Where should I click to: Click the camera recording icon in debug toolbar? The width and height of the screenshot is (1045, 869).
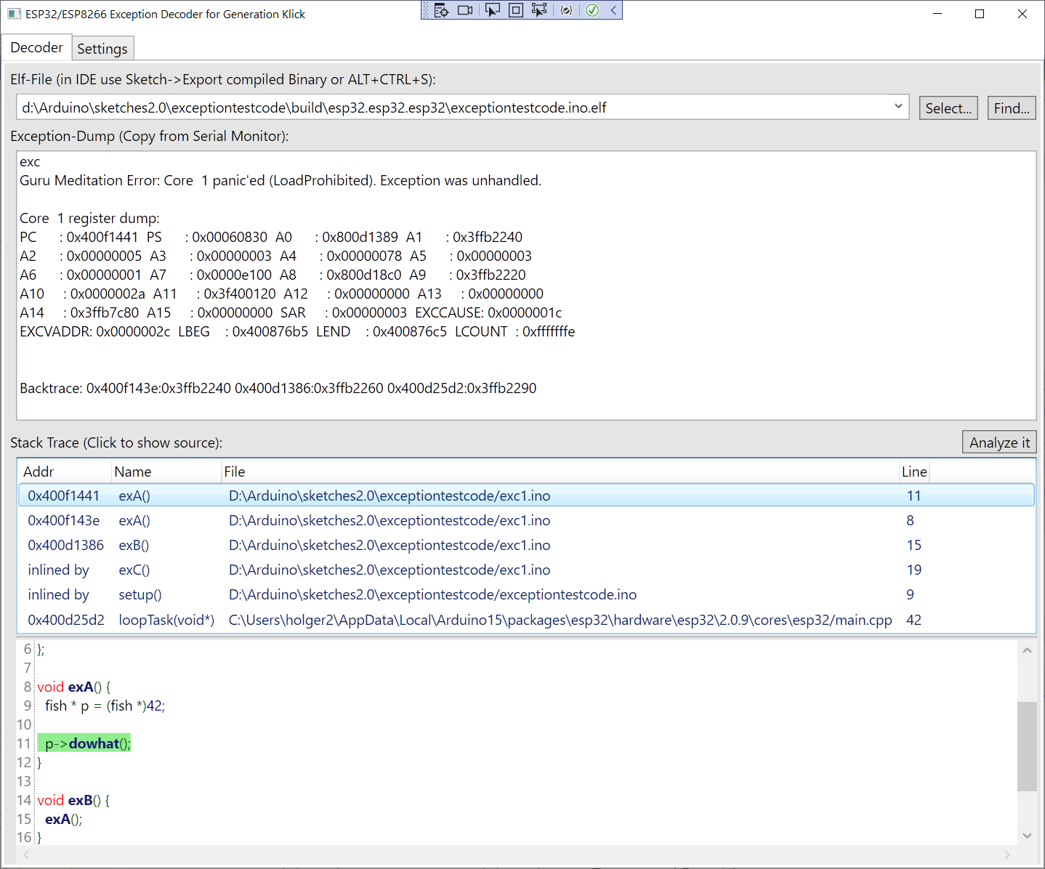[465, 10]
